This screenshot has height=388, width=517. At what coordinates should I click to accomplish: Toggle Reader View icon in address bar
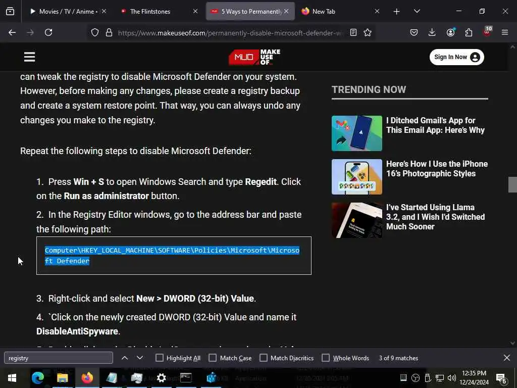pos(353,32)
